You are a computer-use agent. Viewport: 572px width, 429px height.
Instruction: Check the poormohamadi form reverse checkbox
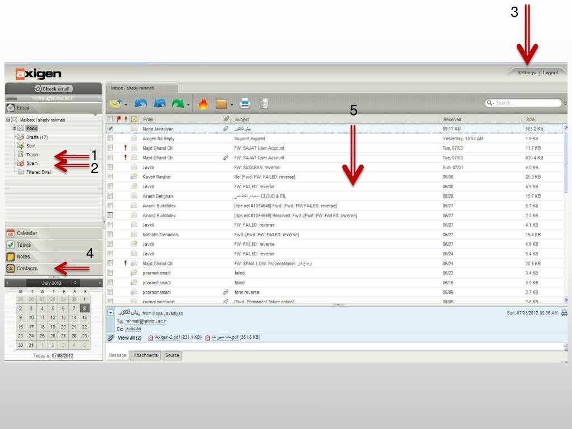point(110,292)
